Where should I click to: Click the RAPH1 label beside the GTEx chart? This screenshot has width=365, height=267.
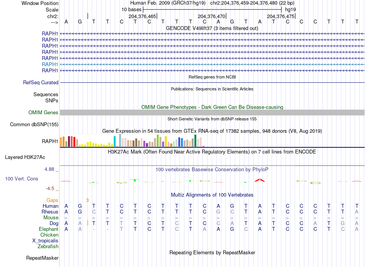pos(50,141)
